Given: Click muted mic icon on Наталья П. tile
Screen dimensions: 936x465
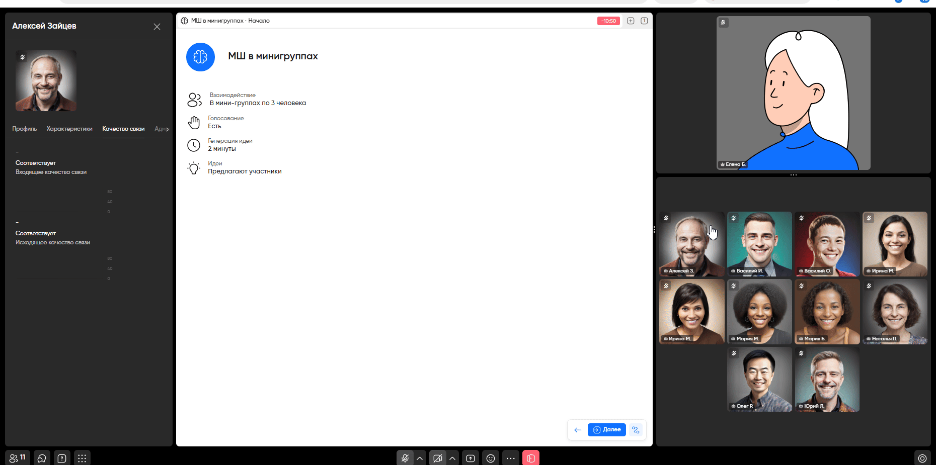Looking at the screenshot, I should [869, 286].
